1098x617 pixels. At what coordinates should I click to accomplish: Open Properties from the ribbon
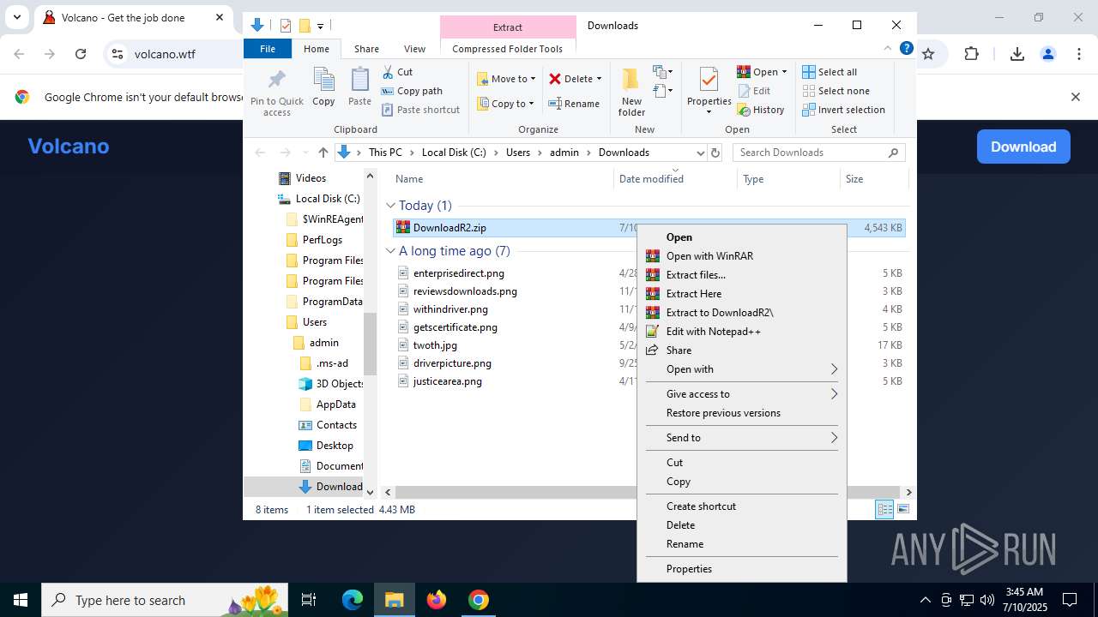point(709,92)
